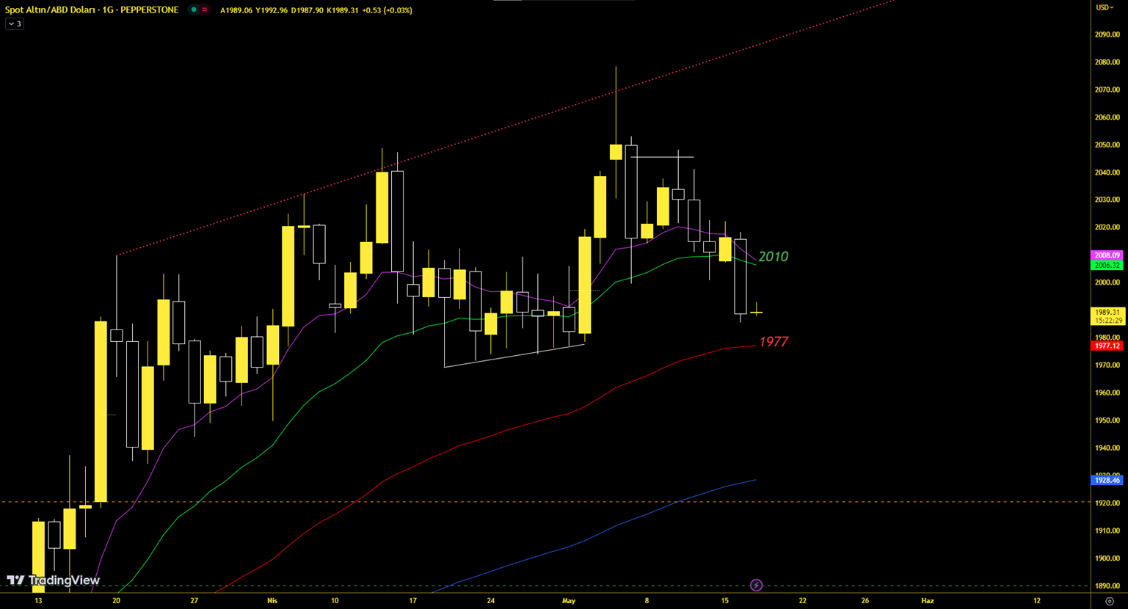Click the Haz label on time axis

point(928,600)
